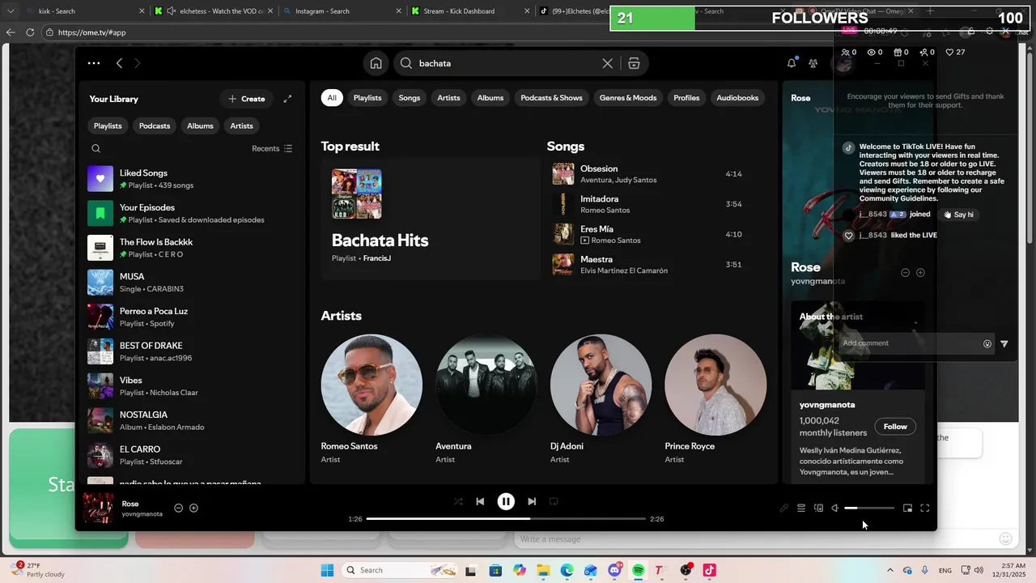
Task: Expand Your Library to full view
Action: point(287,99)
